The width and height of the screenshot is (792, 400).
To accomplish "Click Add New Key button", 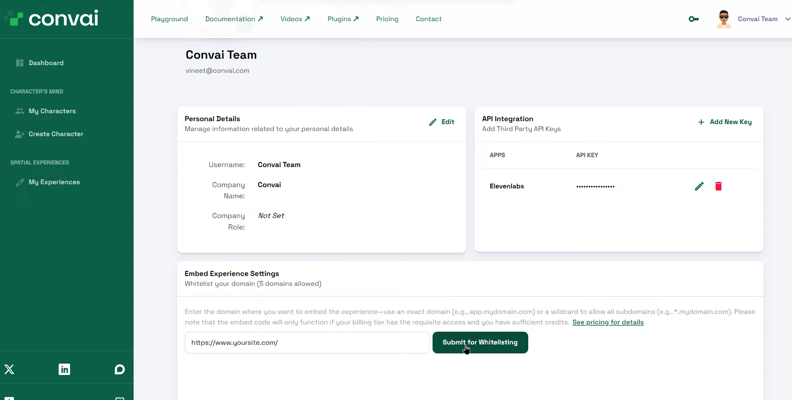I will point(725,122).
